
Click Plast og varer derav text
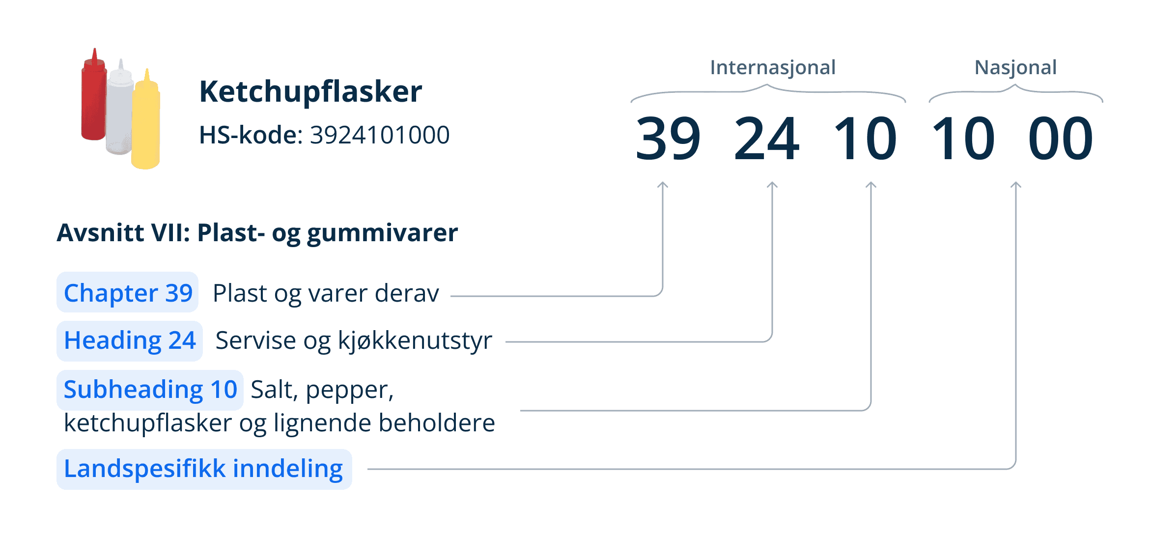326,294
